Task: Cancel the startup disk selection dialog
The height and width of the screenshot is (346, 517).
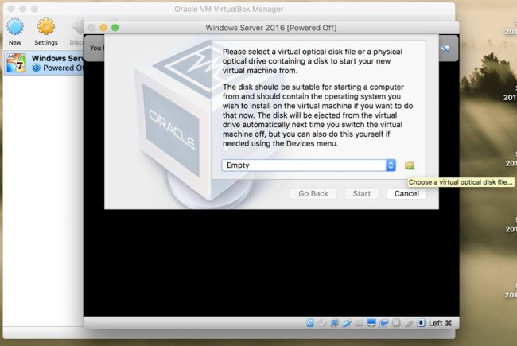Action: 406,193
